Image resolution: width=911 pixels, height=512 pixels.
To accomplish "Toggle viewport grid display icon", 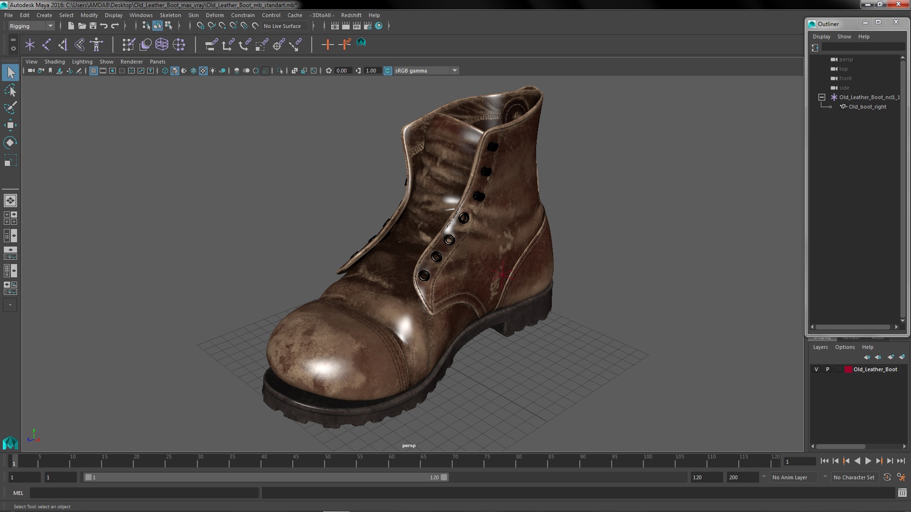I will pos(93,71).
